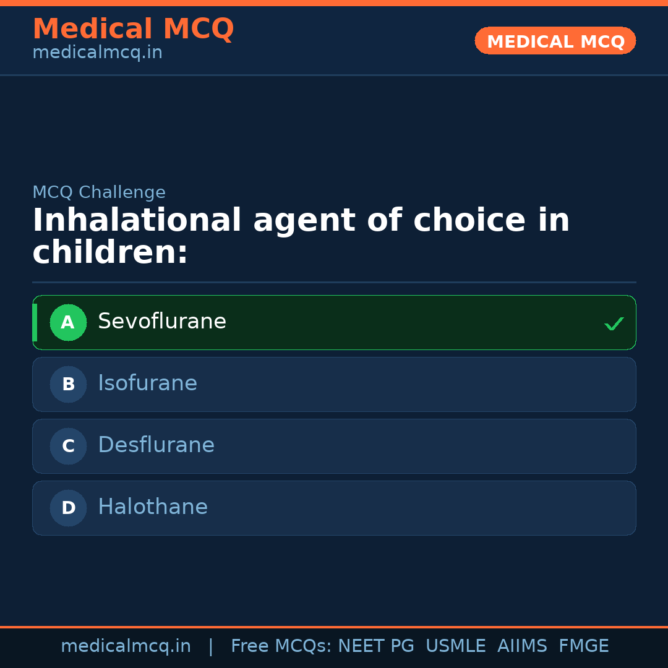Click the NEET PG footer text
Screen dimensions: 668x668
coord(376,646)
